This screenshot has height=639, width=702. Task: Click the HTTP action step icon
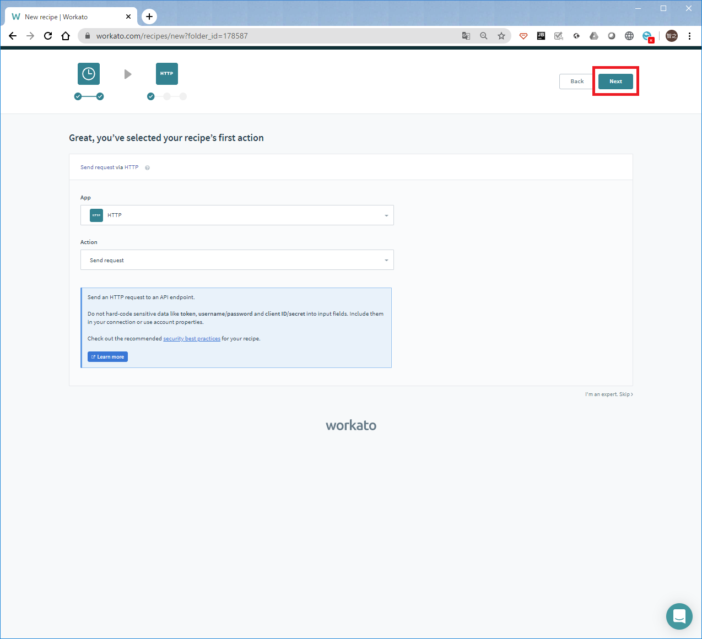pyautogui.click(x=167, y=74)
